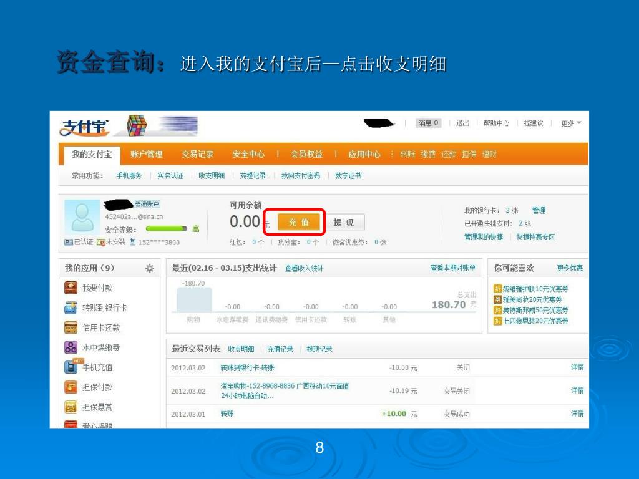Click the 普通账户 account type badge
Viewport: 639px width, 479px height.
147,204
